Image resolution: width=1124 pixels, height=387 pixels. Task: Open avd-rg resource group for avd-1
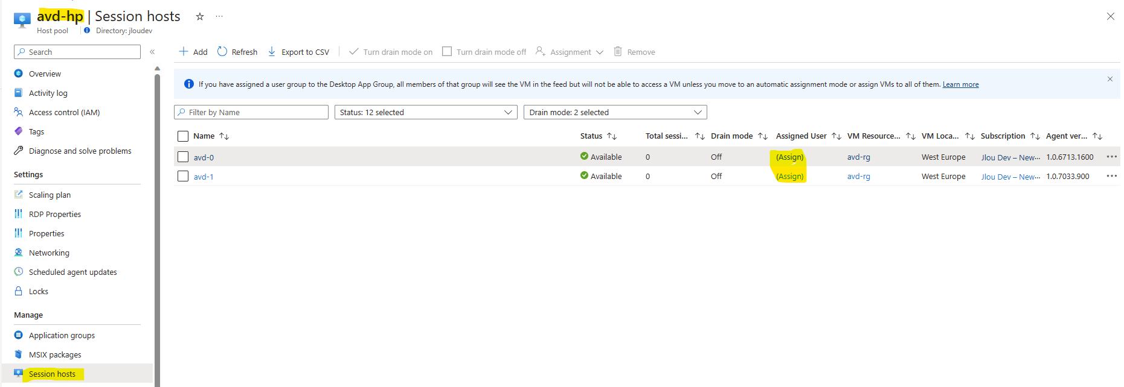858,177
